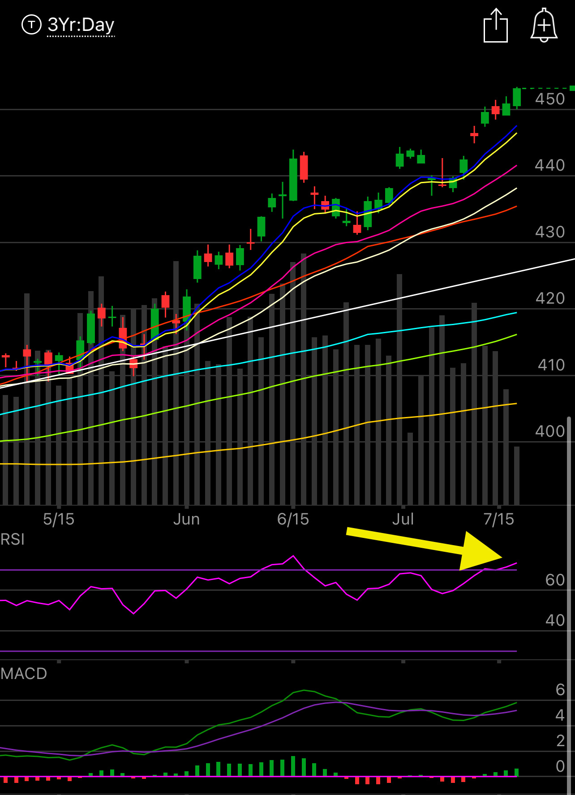Tap the MACD 0 scale label
575x795 pixels.
560,766
